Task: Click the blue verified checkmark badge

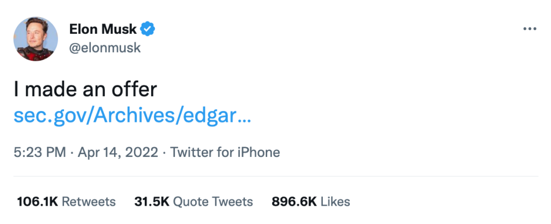Action: pyautogui.click(x=148, y=28)
